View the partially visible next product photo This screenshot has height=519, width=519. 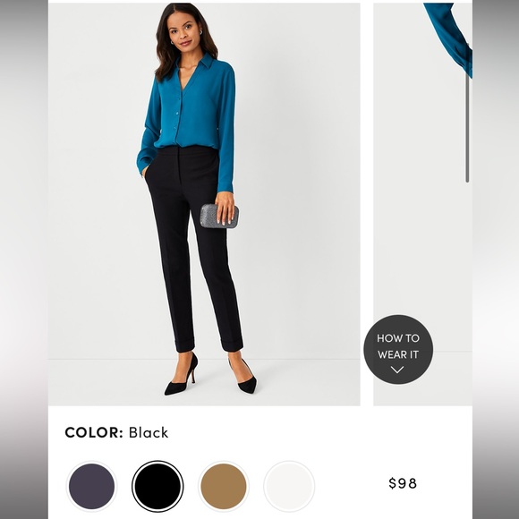422,204
